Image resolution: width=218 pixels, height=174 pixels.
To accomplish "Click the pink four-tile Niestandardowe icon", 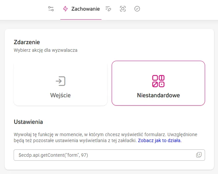I will click(x=159, y=81).
